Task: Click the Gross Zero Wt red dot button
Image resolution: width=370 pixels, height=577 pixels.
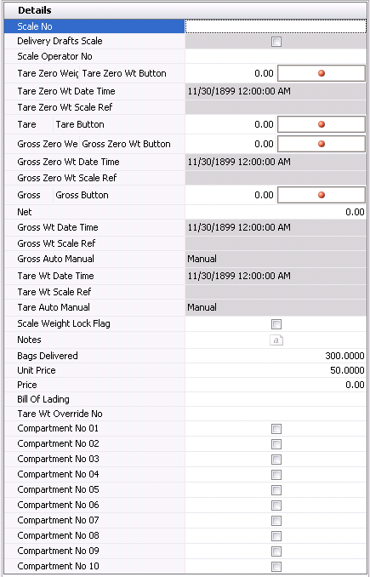Action: pyautogui.click(x=321, y=144)
